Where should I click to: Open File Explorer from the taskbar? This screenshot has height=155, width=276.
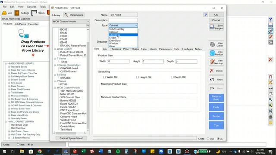click(22, 151)
